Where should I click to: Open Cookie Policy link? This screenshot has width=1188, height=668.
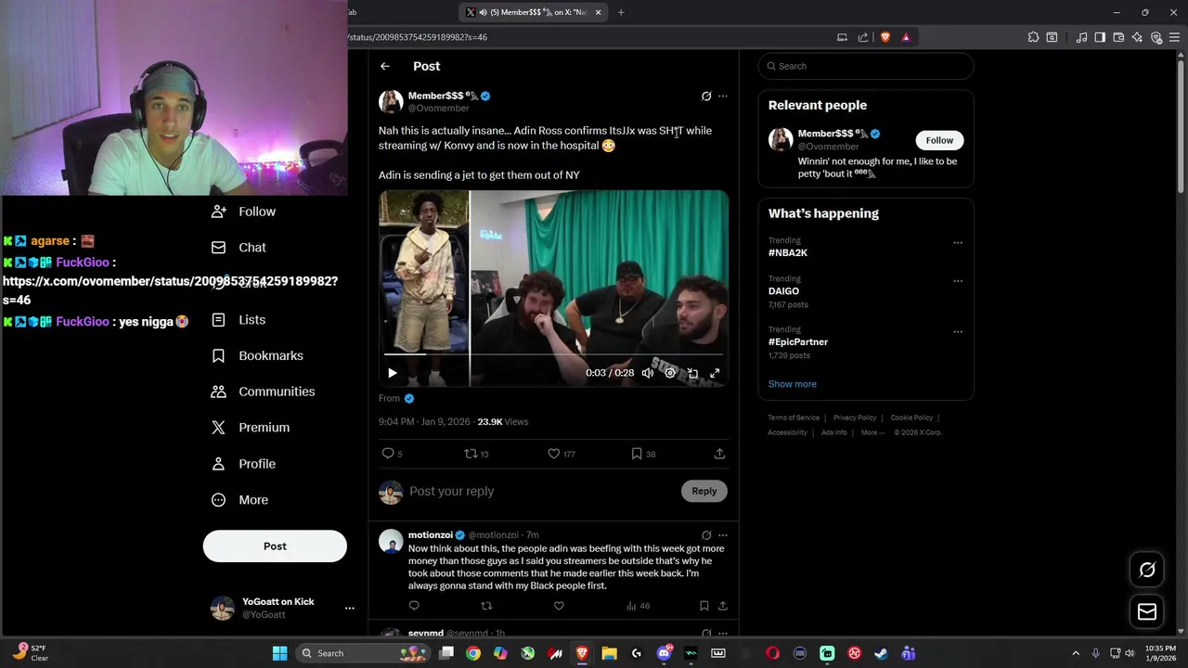911,417
